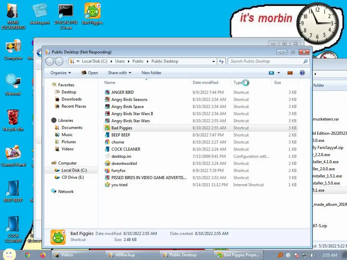Select the Control Panel desktop icon
This screenshot has height=260, width=347.
13,156
